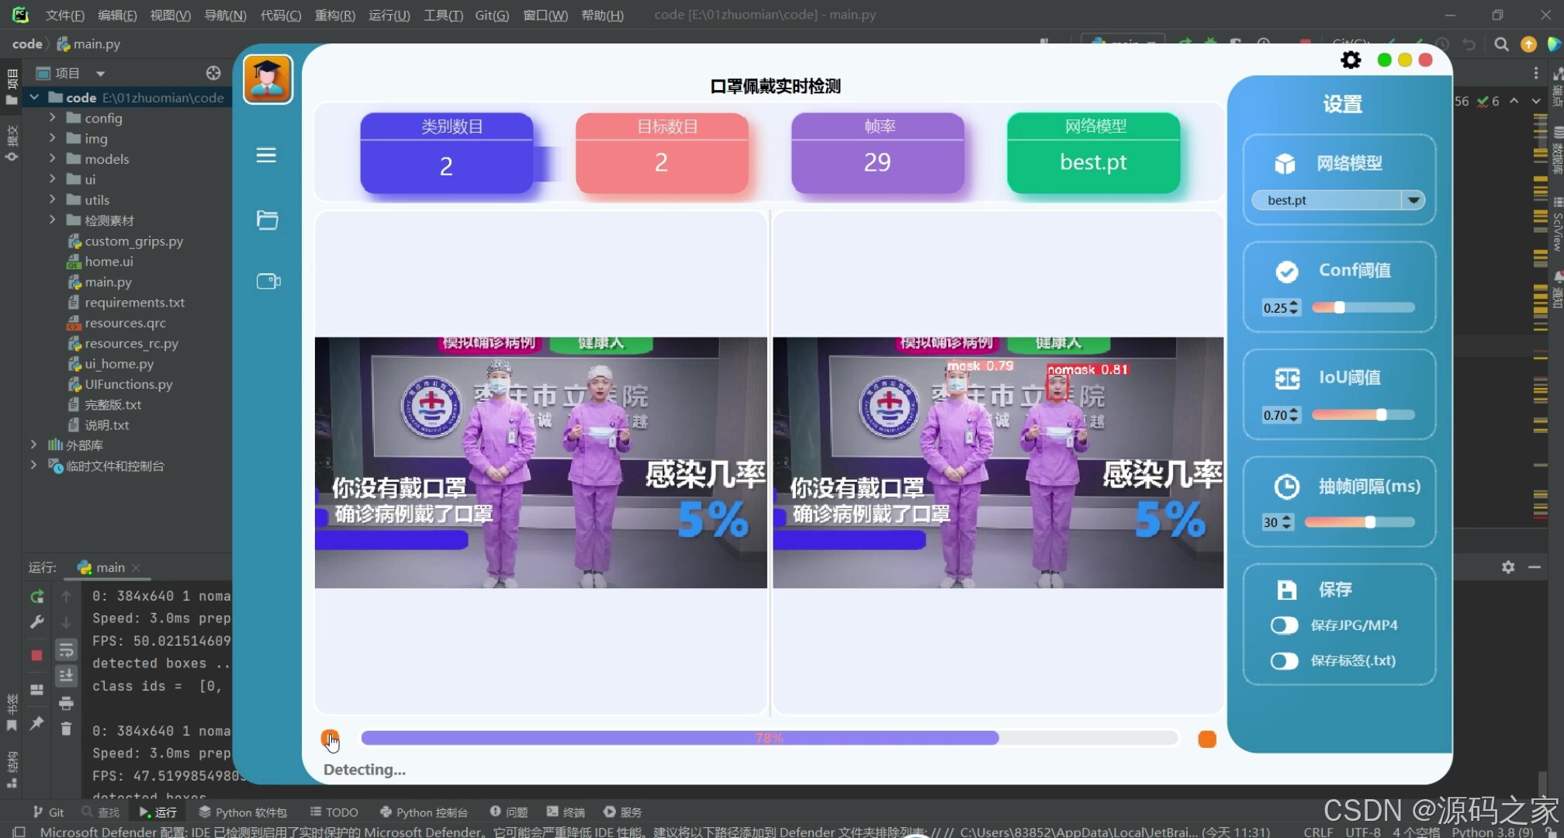Click the IoU阈值 slider handle
The width and height of the screenshot is (1564, 838).
click(x=1381, y=415)
